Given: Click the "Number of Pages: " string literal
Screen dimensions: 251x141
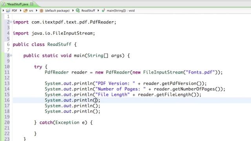Looking at the screenshot, I should tap(120, 89).
